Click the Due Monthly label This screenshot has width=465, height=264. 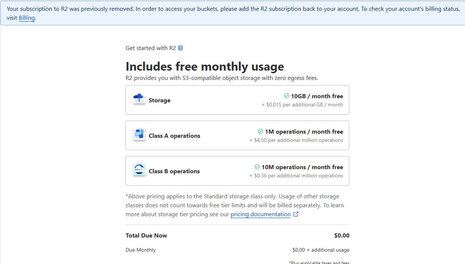141,250
